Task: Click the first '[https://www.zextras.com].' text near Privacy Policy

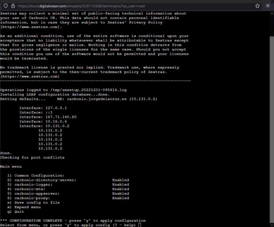Action: (31, 27)
